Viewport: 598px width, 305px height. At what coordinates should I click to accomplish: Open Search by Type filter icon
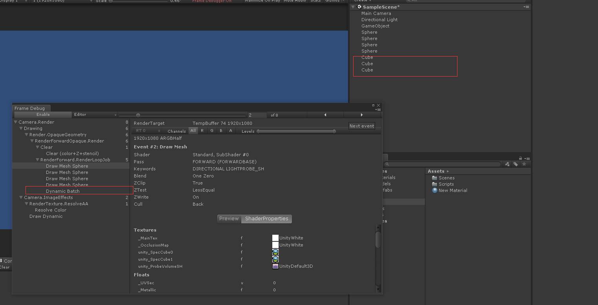(x=507, y=164)
